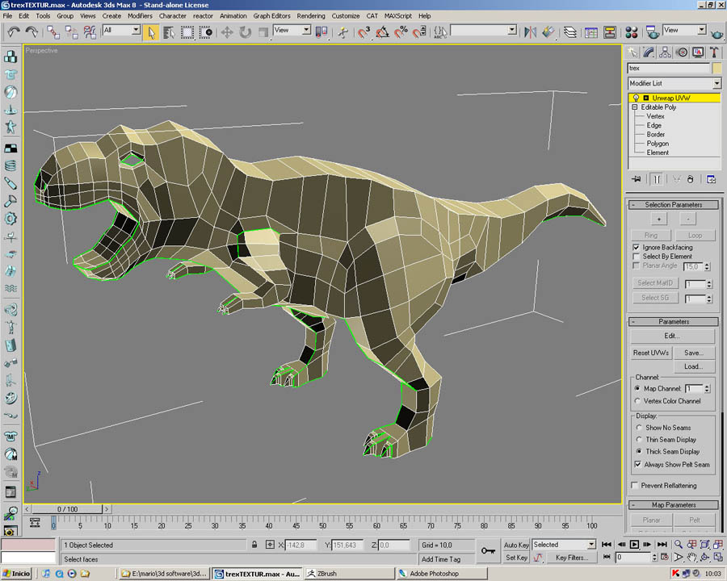Click the Key Filters... button
727x581 pixels.
click(x=572, y=558)
